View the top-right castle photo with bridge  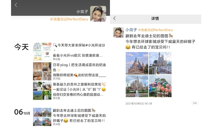pos(160,63)
